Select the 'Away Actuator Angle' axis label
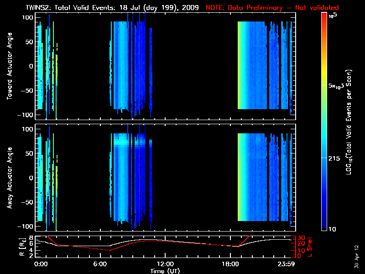 [x=10, y=178]
